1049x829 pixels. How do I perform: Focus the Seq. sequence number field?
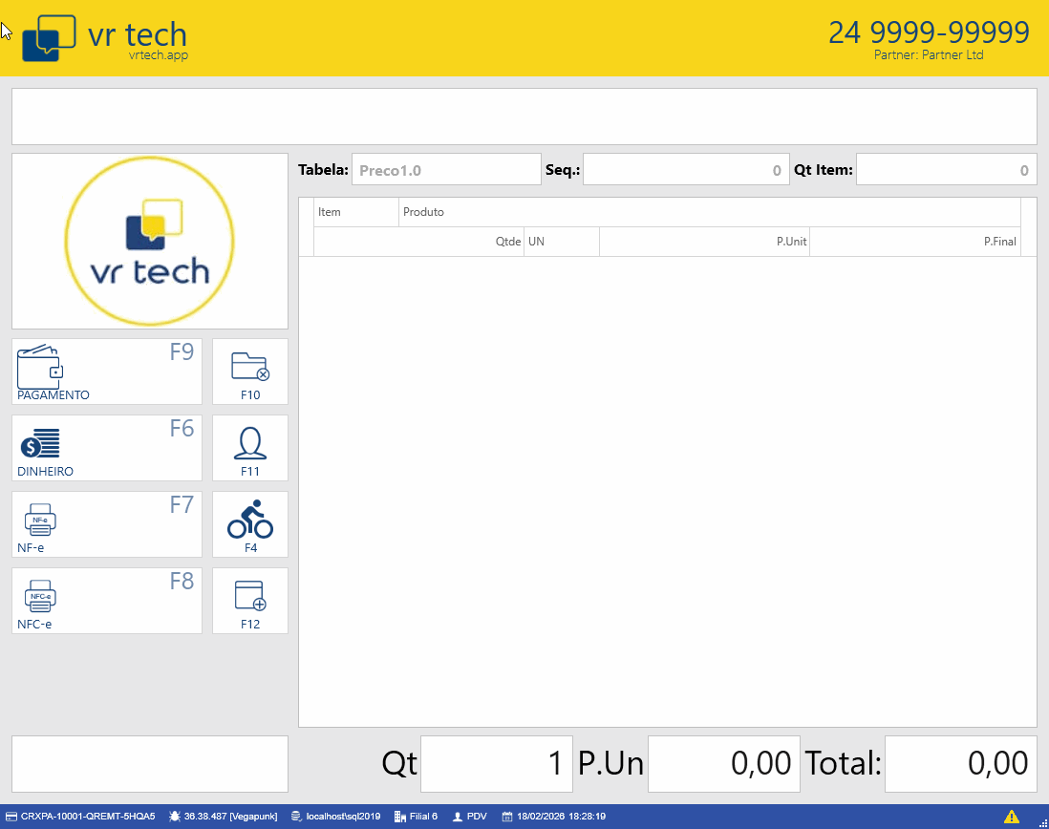tap(686, 170)
